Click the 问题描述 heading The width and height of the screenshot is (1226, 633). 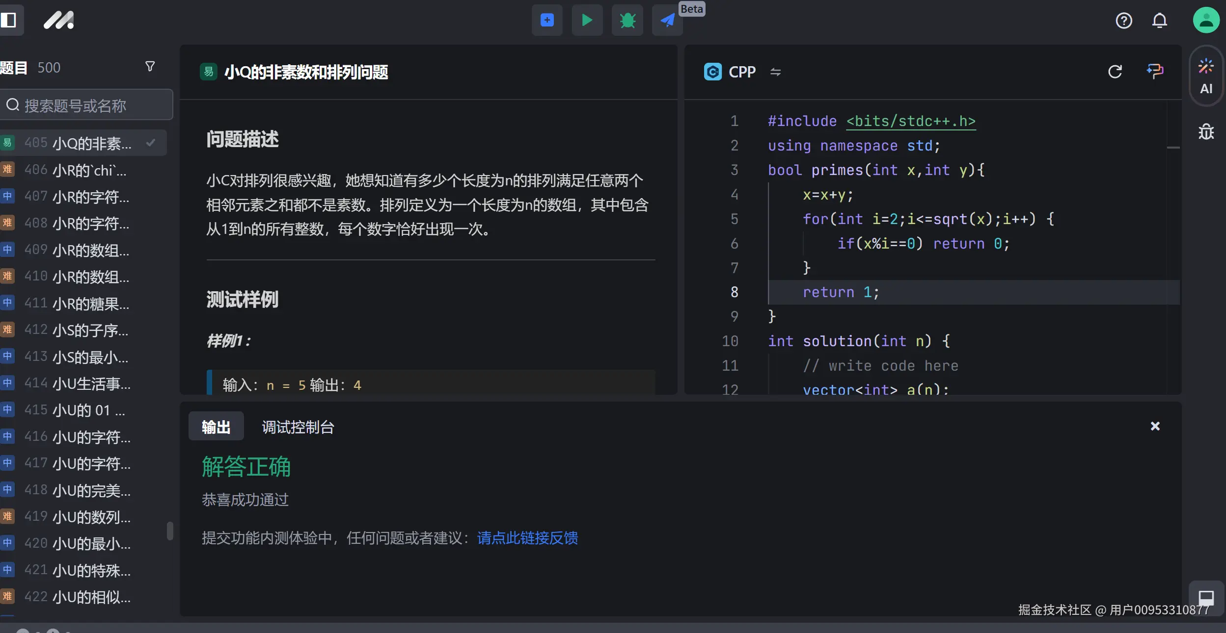[x=243, y=139]
